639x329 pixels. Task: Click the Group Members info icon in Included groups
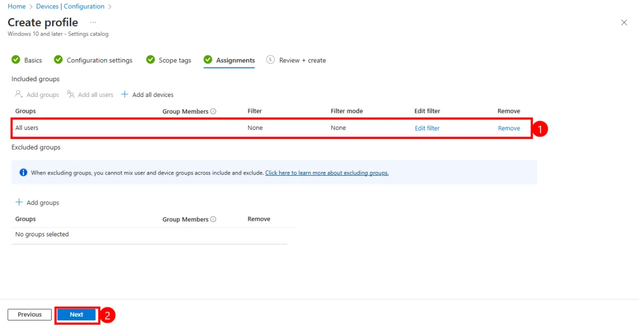214,112
